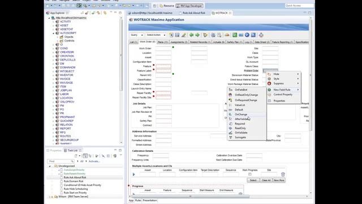Click the blue X box icon in toolbar
This screenshot has width=362, height=204.
click(253, 35)
